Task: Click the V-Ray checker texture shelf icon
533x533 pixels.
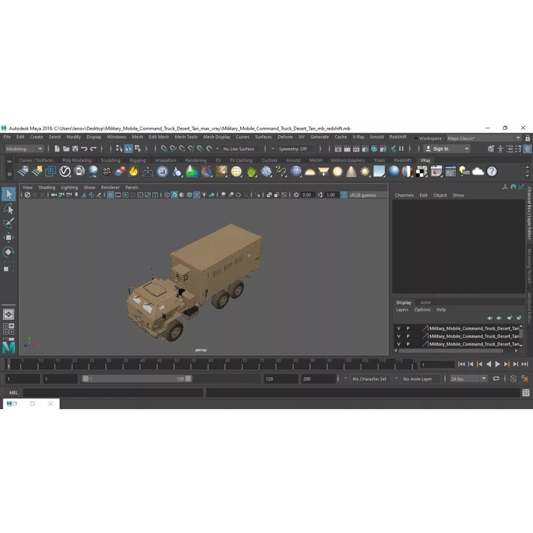Action: pos(422,172)
